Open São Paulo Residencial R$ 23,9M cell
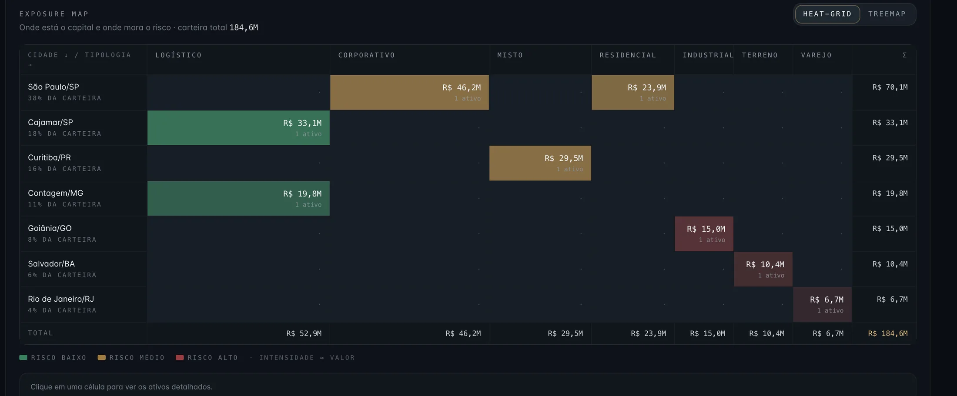Screen dimensions: 957x396 coord(633,92)
